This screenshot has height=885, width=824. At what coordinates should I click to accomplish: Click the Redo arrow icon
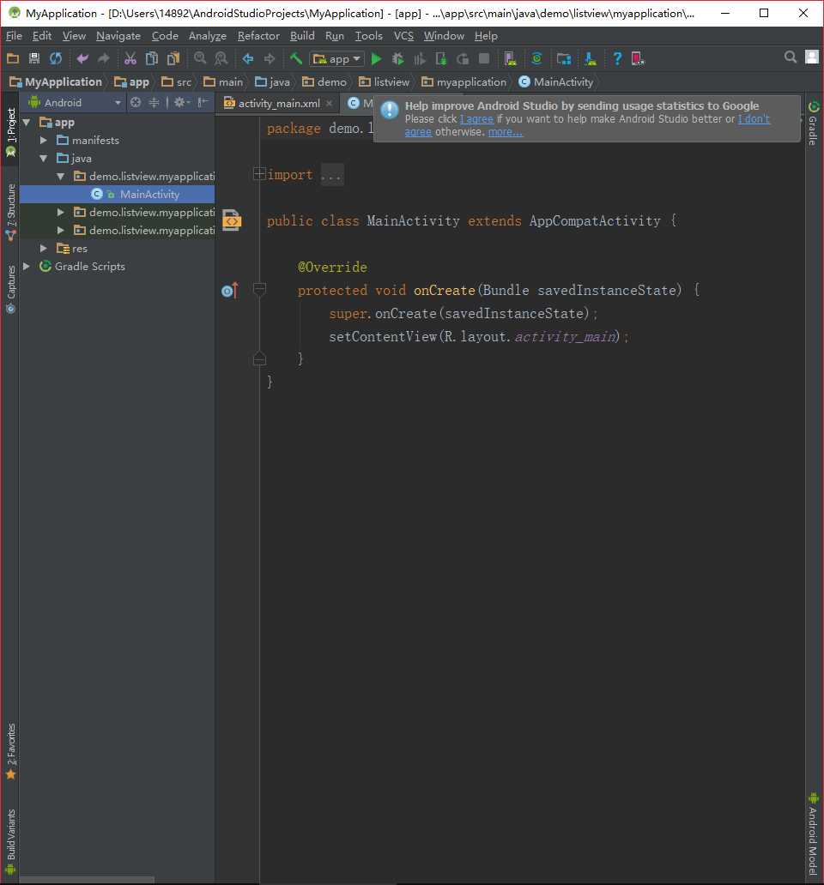103,58
